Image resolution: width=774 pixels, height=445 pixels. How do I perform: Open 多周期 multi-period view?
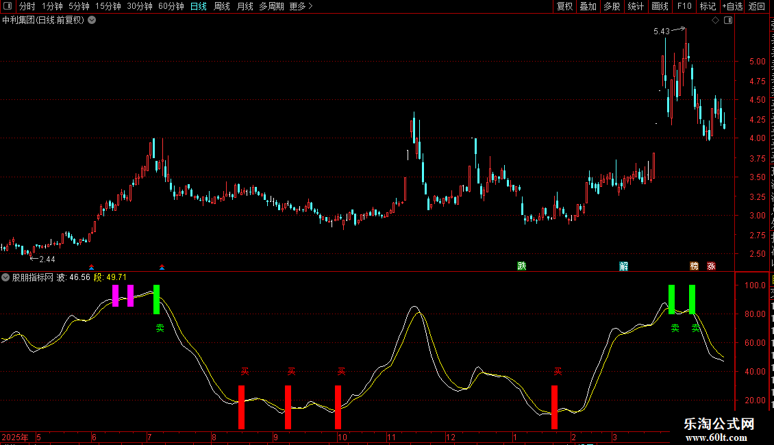(x=271, y=6)
